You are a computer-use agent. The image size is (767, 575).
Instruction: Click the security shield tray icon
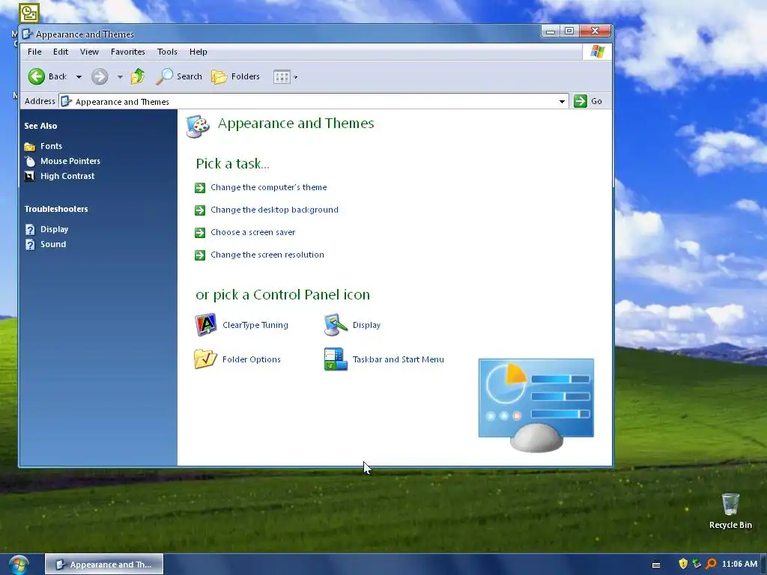[683, 564]
